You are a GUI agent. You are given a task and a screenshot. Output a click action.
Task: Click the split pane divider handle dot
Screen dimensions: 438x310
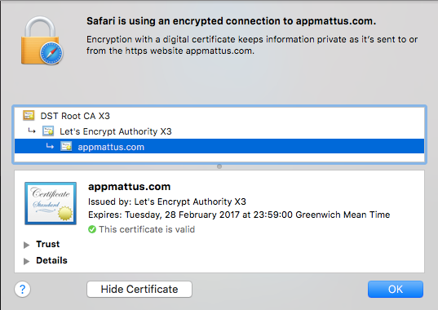[x=219, y=166]
